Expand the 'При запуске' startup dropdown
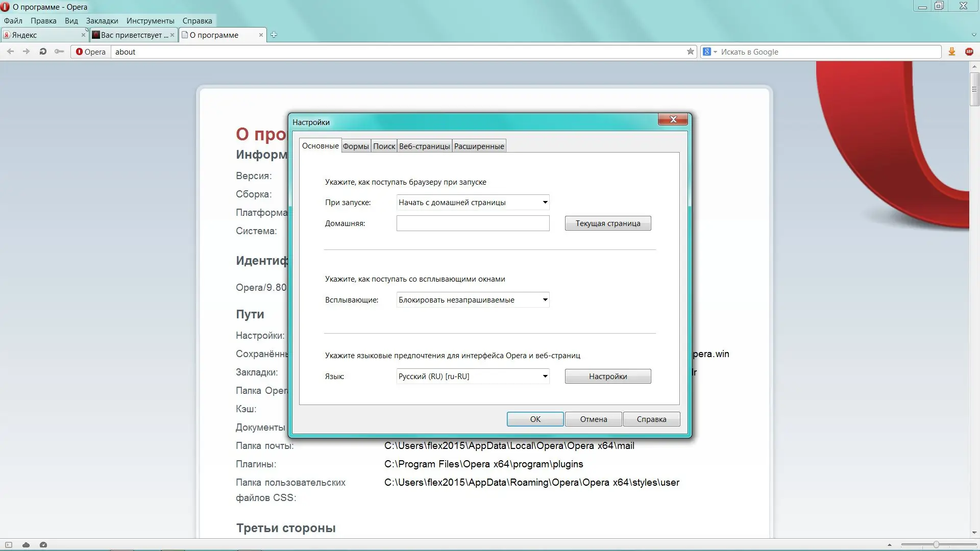 [545, 203]
